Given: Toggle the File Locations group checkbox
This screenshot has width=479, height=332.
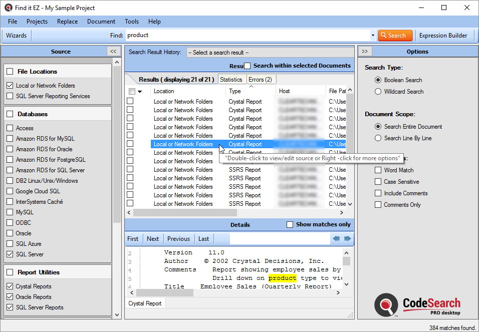Looking at the screenshot, I should pos(10,71).
